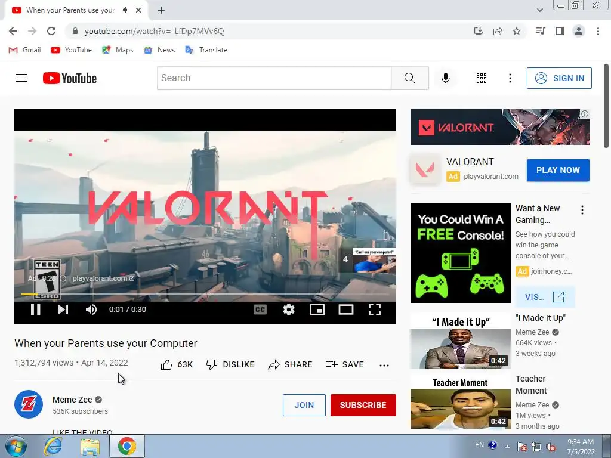Open Windows Explorer folder in taskbar

90,446
